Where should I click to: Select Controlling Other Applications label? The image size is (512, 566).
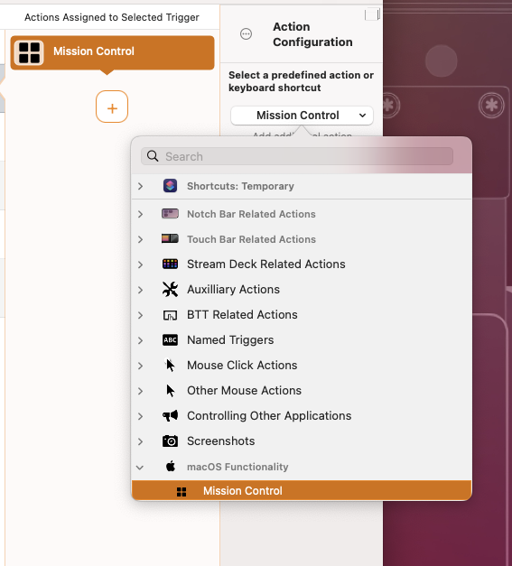pos(269,416)
